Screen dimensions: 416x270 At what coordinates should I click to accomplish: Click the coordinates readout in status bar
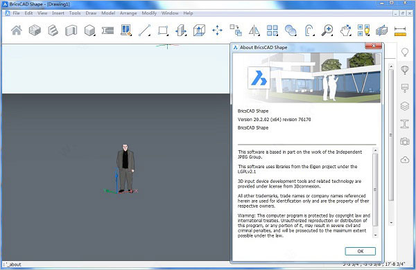click(x=374, y=264)
